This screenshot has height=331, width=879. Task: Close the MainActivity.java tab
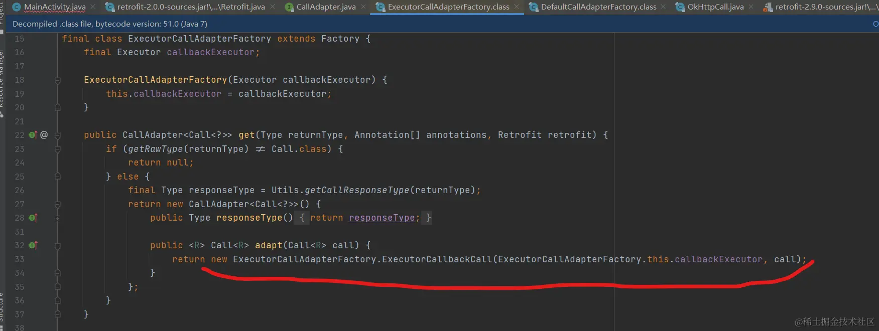(93, 7)
